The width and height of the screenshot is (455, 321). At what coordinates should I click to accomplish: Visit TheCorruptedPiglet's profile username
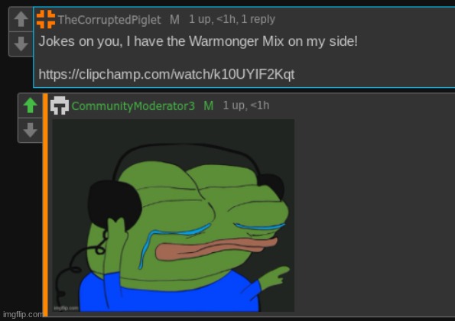point(109,20)
